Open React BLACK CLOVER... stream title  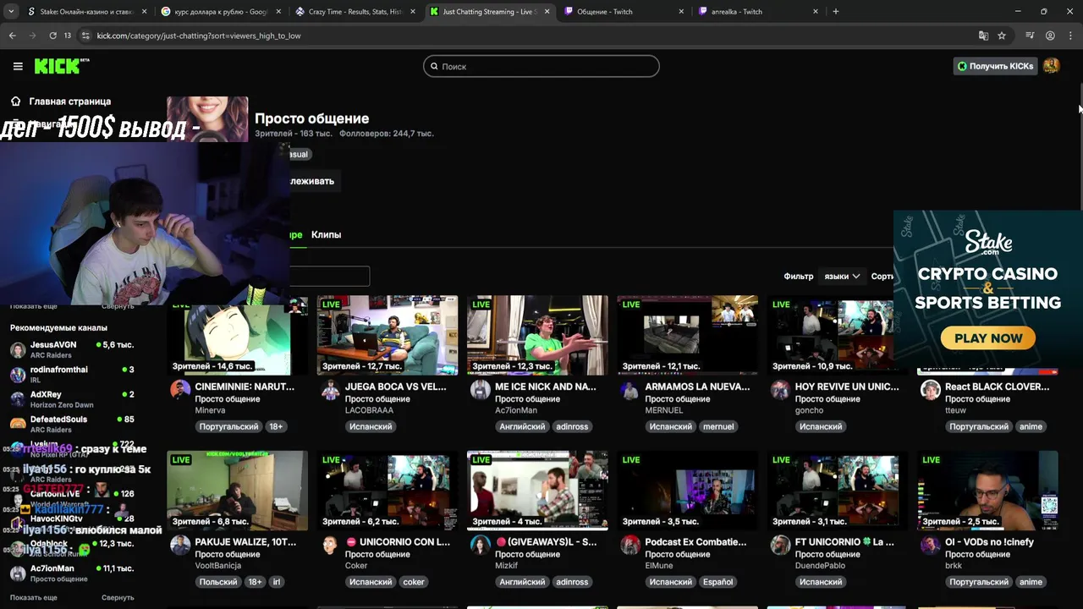tap(997, 387)
